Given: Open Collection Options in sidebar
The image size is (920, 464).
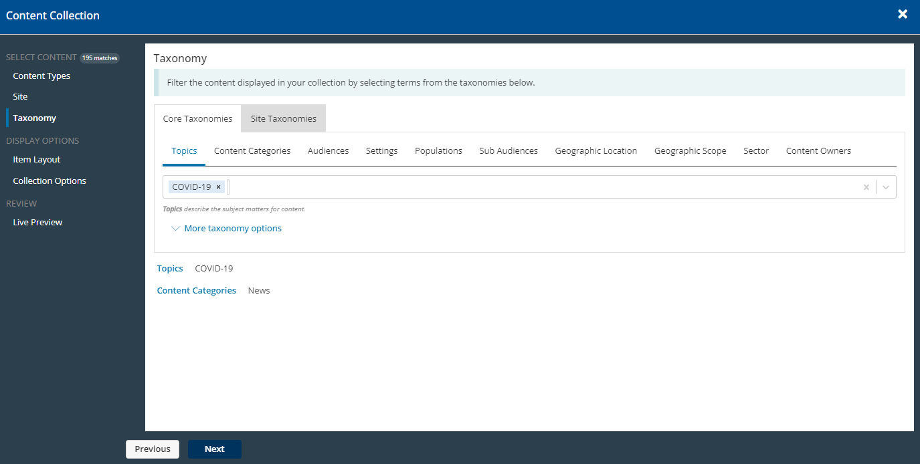Looking at the screenshot, I should (x=50, y=181).
